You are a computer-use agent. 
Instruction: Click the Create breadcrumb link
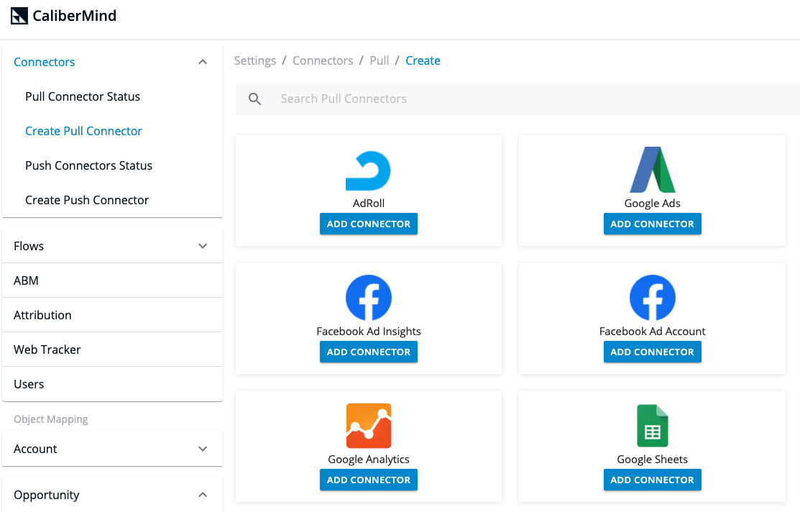[x=423, y=60]
